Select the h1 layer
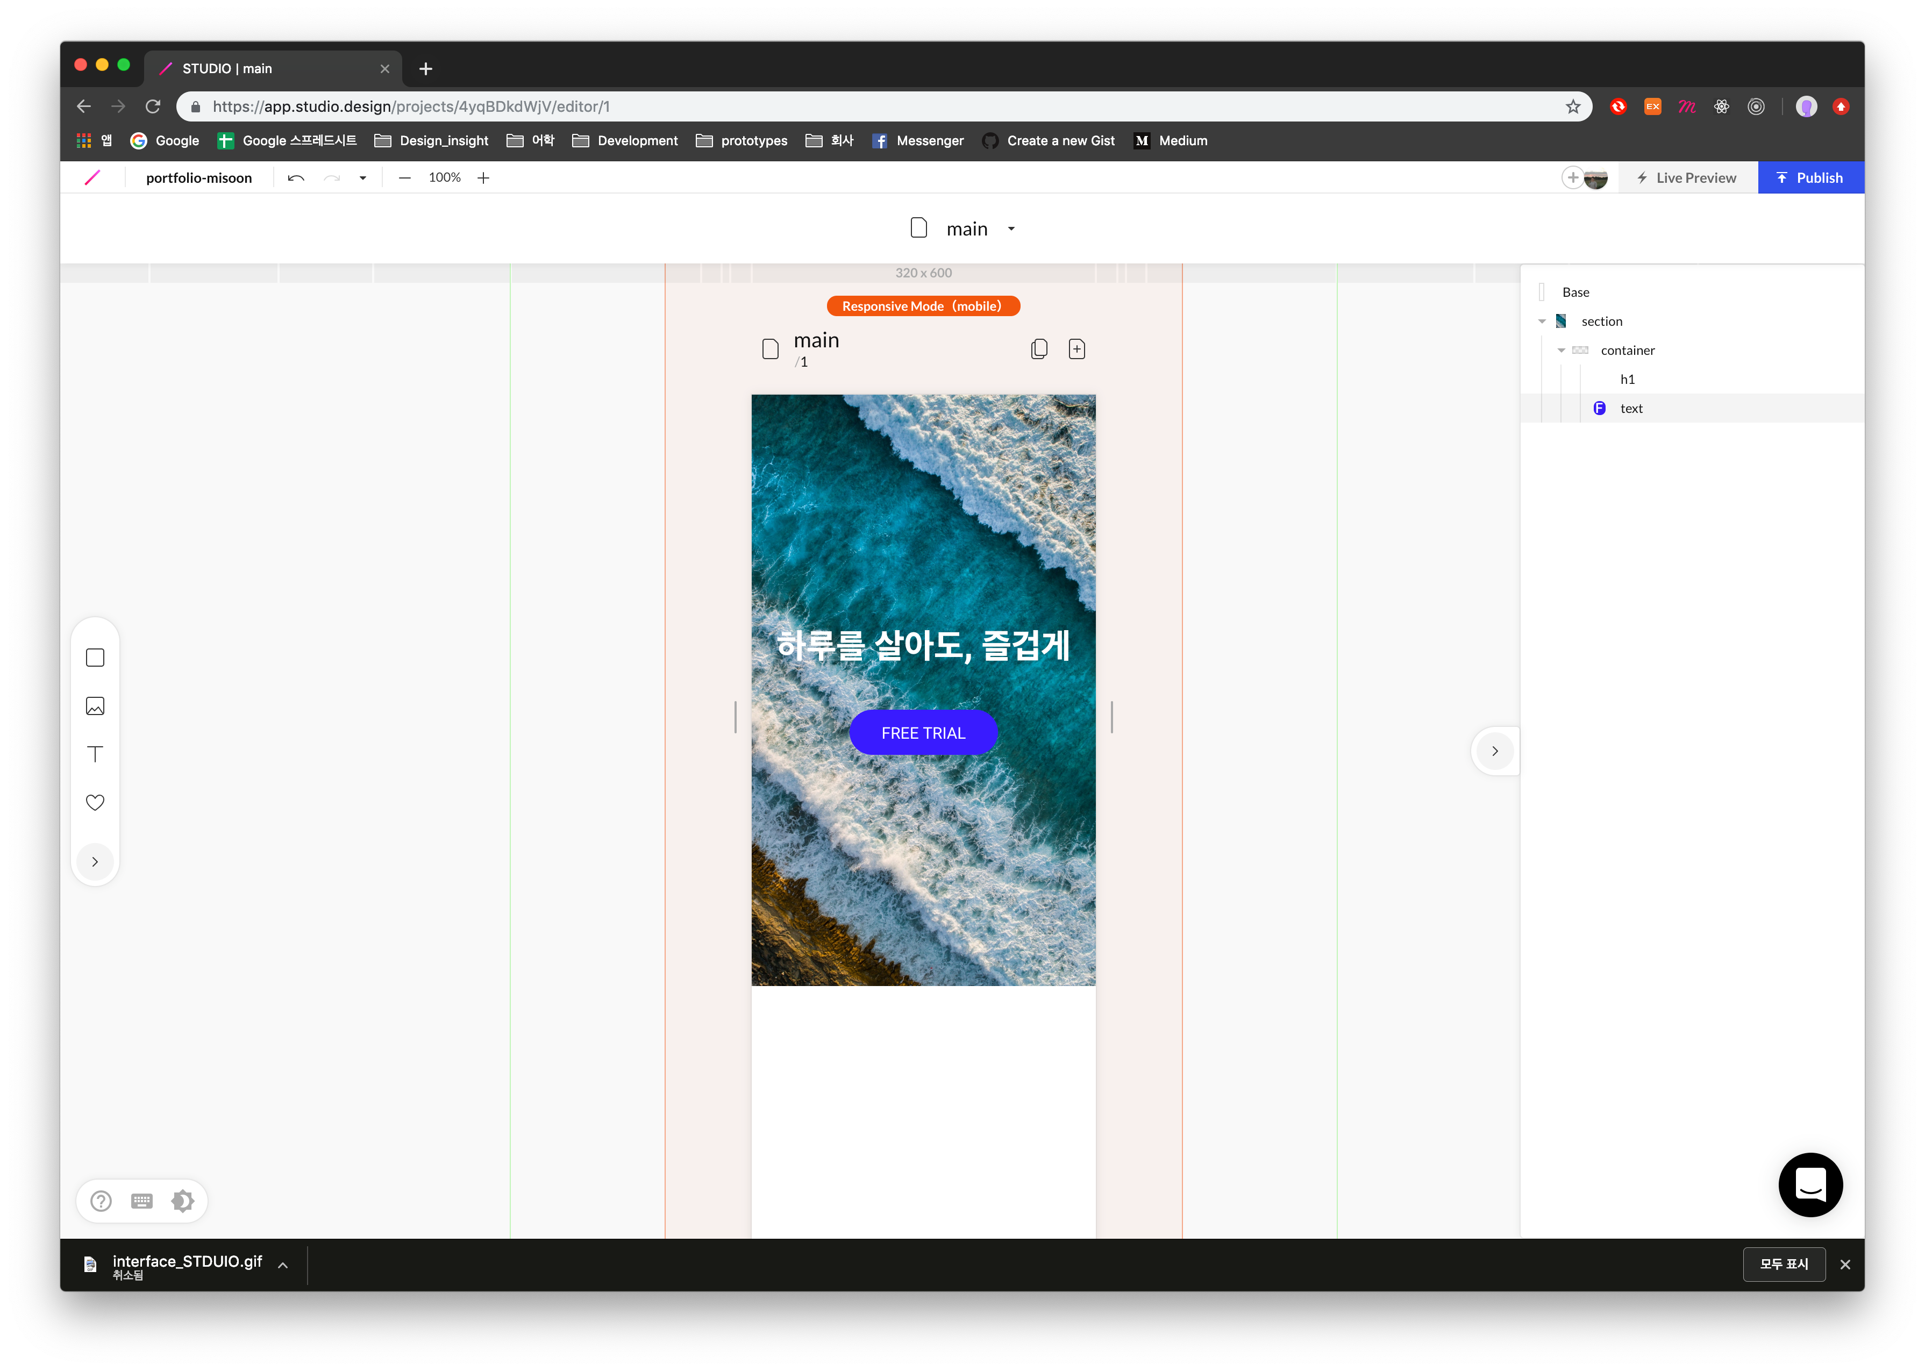 click(x=1692, y=379)
